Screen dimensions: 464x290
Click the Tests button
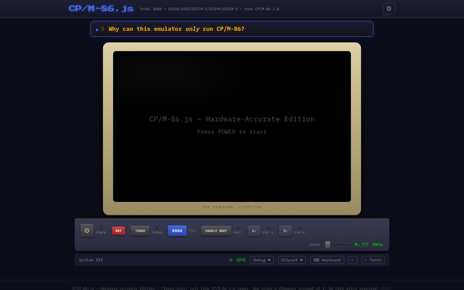373,260
